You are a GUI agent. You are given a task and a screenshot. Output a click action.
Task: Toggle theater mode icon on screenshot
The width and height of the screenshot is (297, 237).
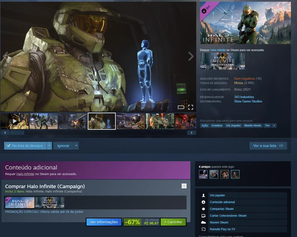coord(181,107)
